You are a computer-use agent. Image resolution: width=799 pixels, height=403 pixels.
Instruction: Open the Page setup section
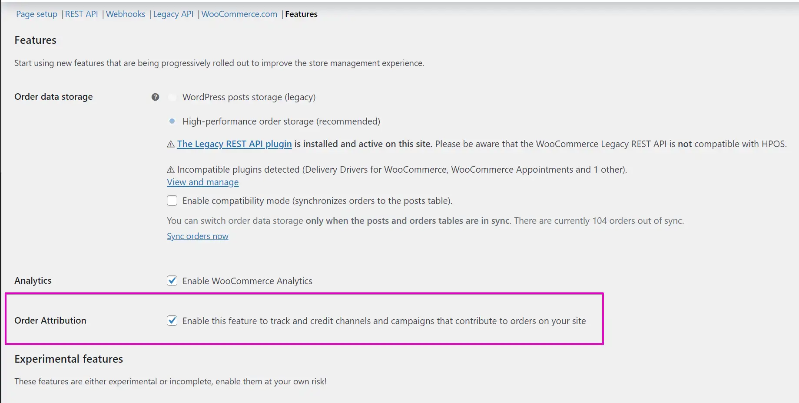pos(36,14)
